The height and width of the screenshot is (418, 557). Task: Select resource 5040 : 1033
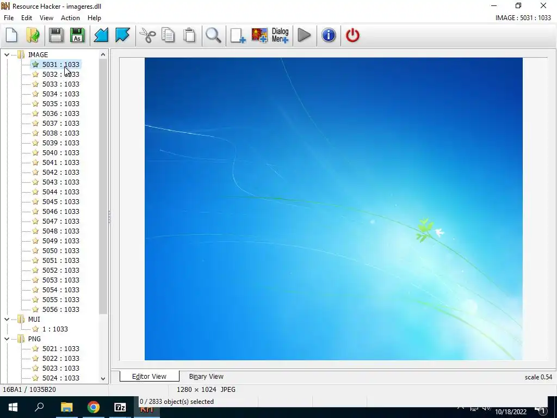(61, 152)
